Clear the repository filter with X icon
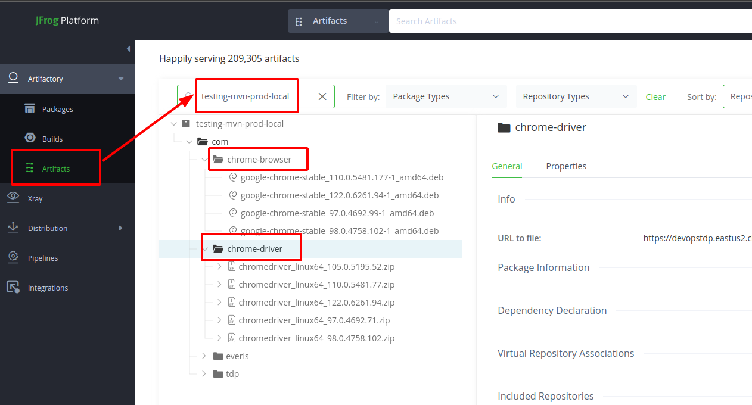Viewport: 752px width, 405px height. pyautogui.click(x=322, y=96)
